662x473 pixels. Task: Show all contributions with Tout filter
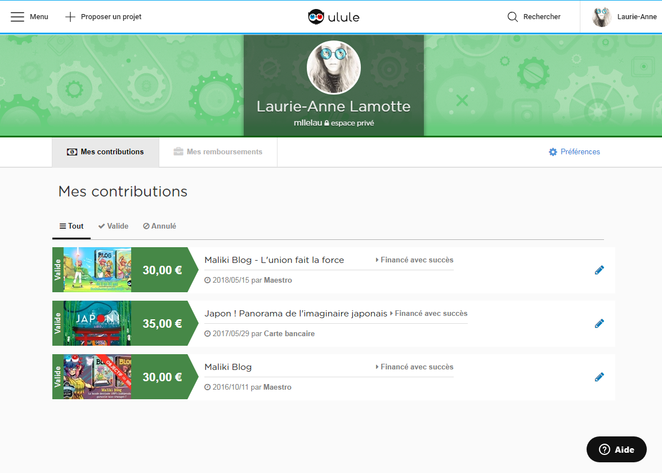coord(71,226)
